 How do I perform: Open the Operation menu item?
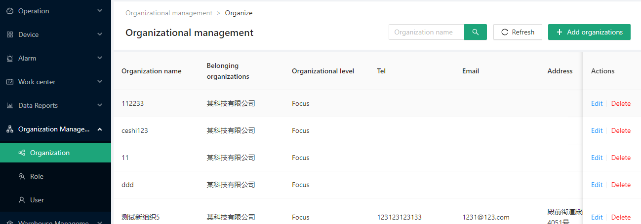click(55, 11)
